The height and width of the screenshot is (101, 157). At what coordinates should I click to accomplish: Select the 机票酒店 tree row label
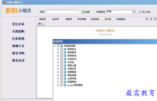(x=72, y=72)
